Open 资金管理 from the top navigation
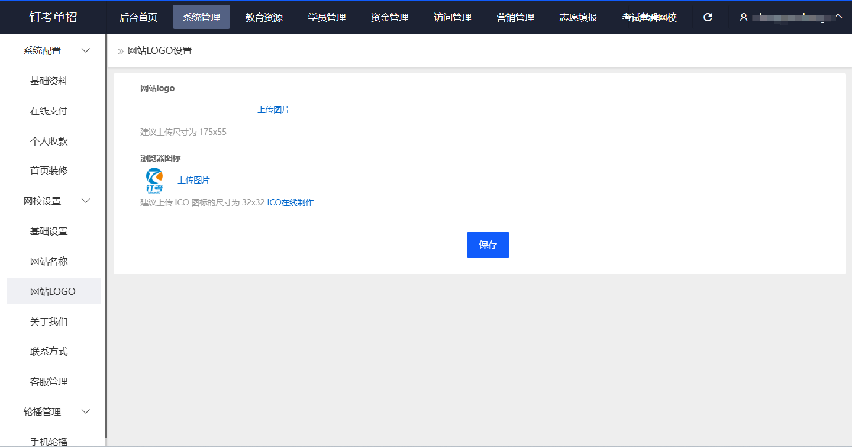Screen dimensions: 852x447 (x=389, y=17)
